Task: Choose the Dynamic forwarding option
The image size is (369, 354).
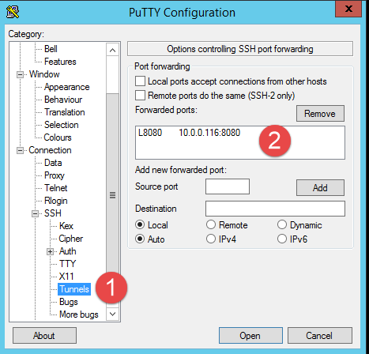Action: [282, 225]
